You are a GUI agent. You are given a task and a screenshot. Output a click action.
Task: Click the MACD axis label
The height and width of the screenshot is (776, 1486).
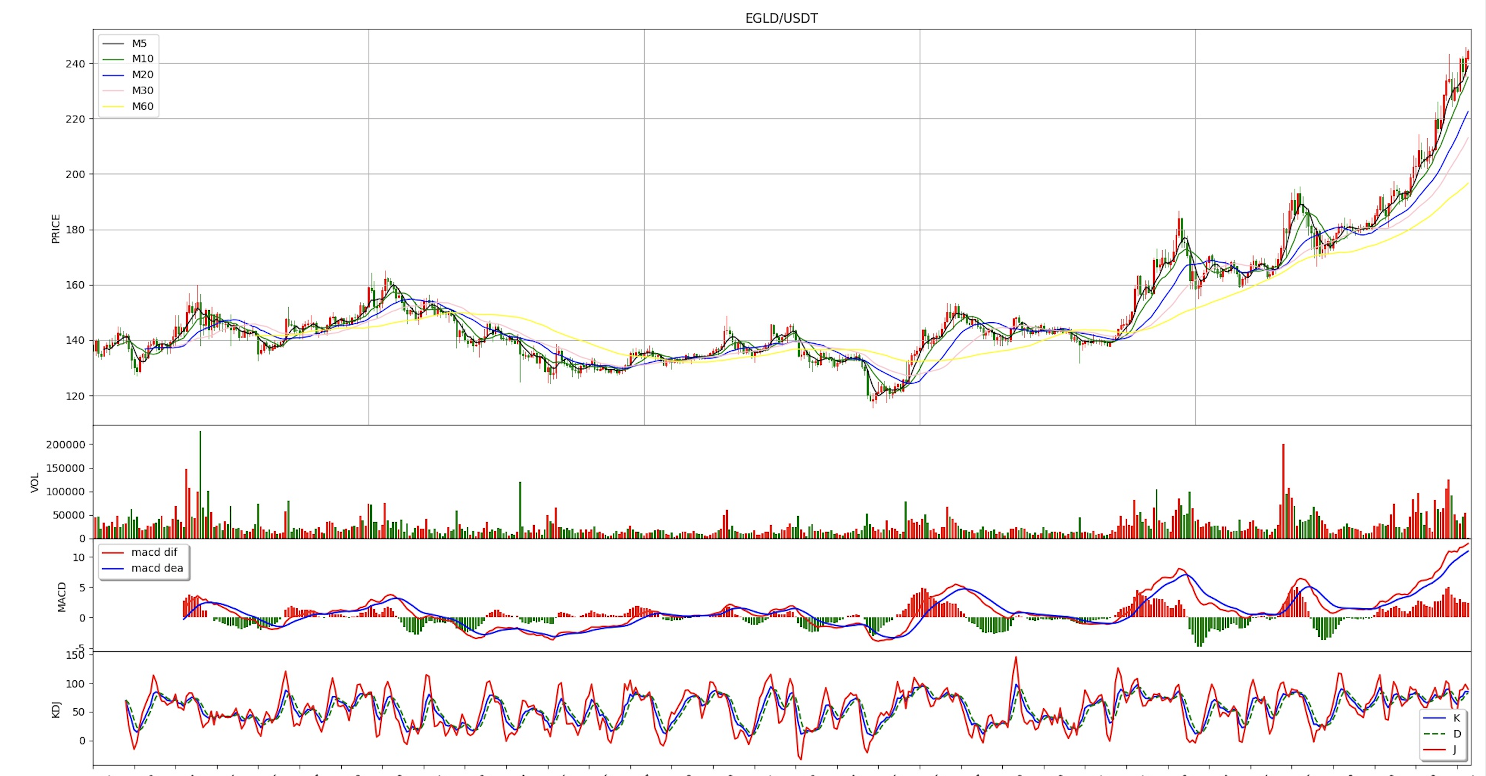[x=62, y=597]
